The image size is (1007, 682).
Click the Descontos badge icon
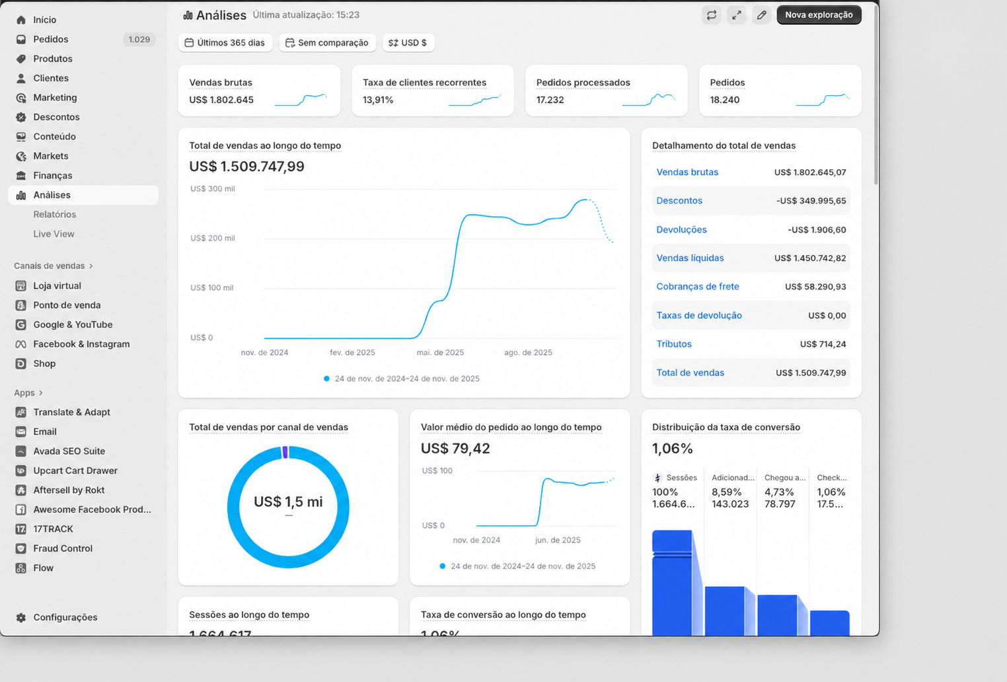pyautogui.click(x=21, y=117)
